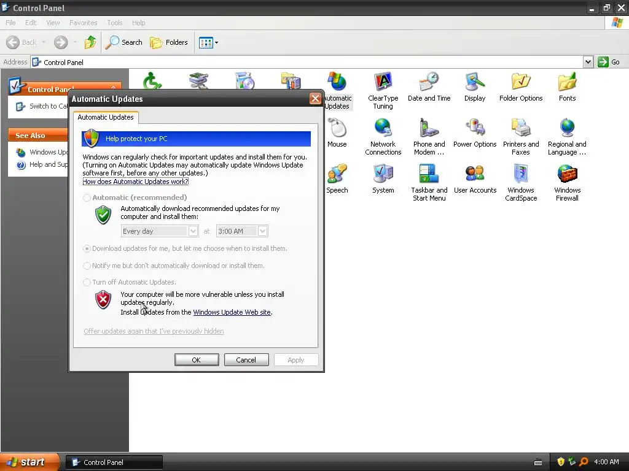
Task: Click Cancel in Automatic Updates dialog
Action: coord(246,359)
